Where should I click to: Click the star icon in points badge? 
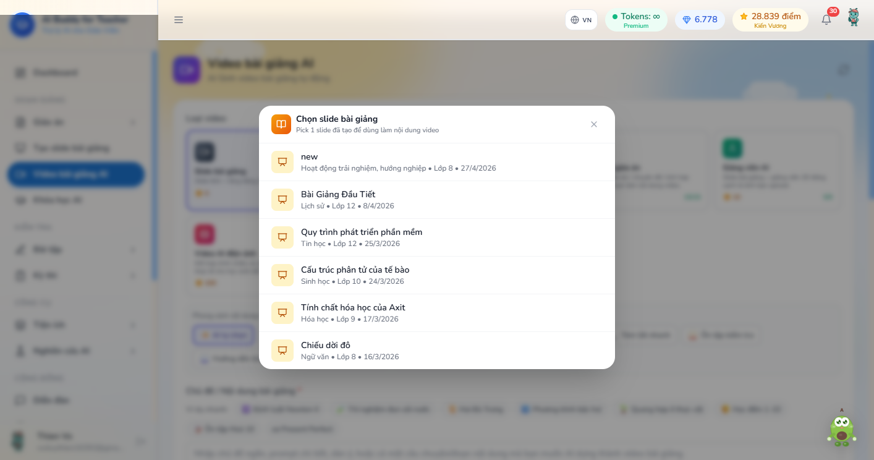tap(744, 17)
